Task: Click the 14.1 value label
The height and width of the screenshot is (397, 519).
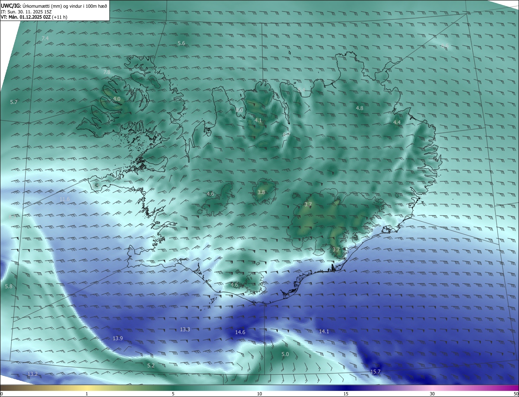Action: pos(324,332)
